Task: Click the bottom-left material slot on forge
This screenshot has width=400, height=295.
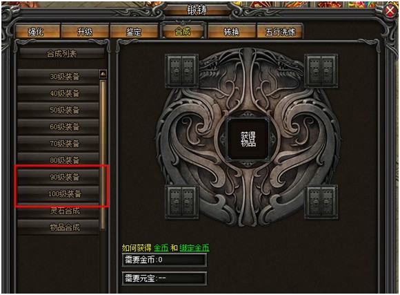Action: pyautogui.click(x=181, y=202)
